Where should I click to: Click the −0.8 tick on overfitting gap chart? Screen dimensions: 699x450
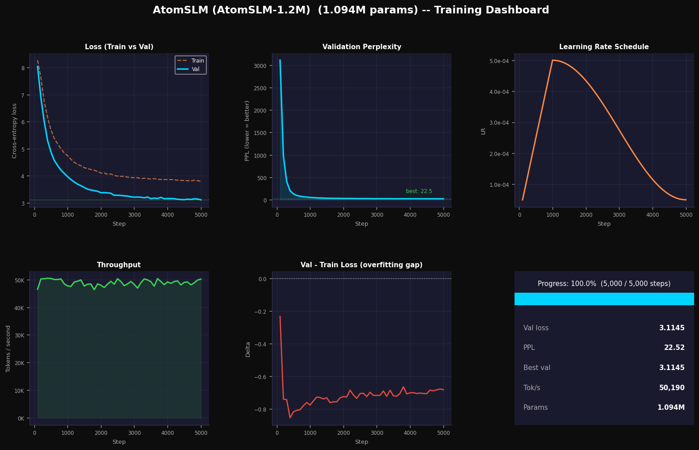pos(260,409)
